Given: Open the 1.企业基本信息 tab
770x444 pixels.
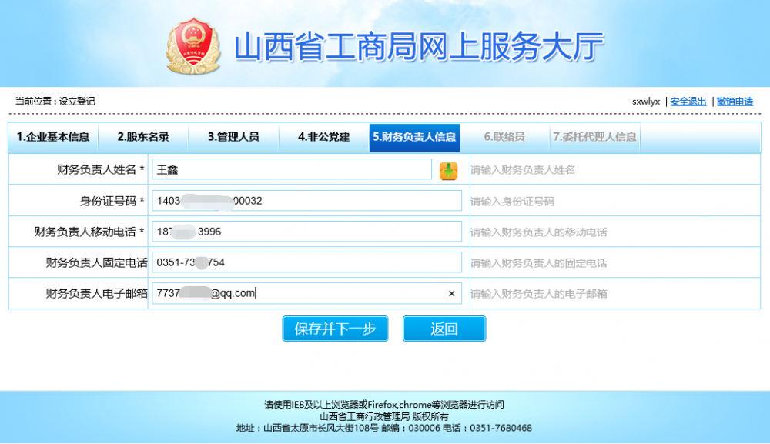Looking at the screenshot, I should [x=53, y=138].
